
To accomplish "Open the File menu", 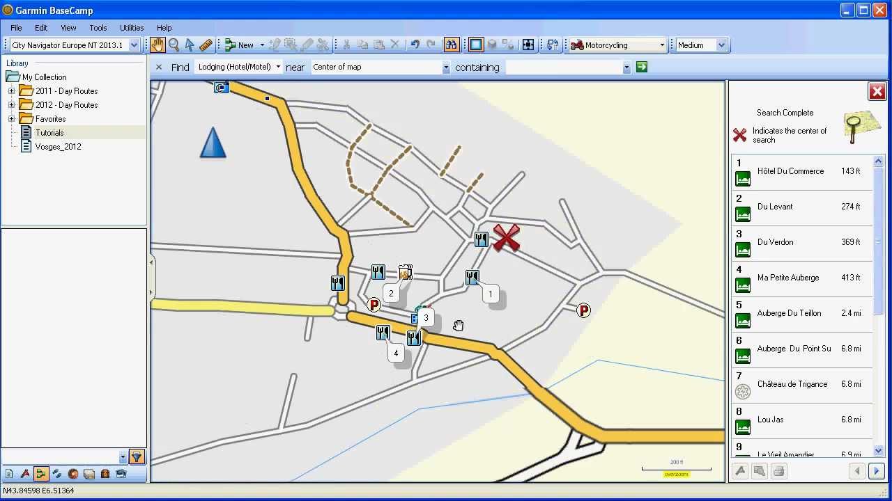I will tap(16, 28).
